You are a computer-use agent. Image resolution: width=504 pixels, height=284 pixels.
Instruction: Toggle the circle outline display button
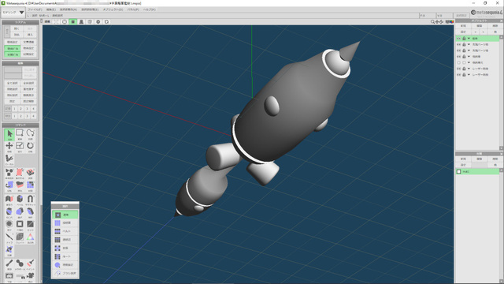click(65, 21)
